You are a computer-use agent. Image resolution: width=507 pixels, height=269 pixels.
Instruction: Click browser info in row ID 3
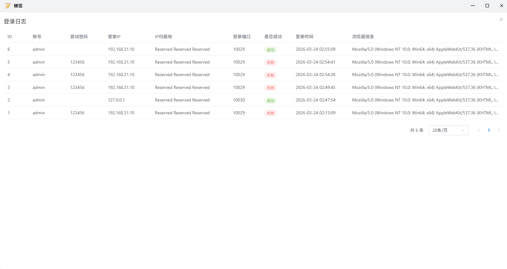click(x=425, y=87)
